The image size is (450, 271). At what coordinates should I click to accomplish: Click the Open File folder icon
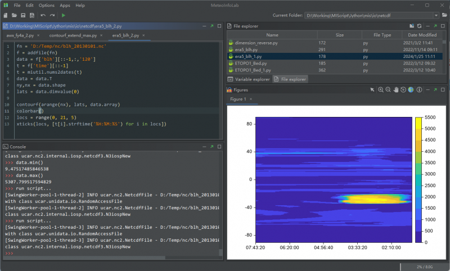pos(14,15)
